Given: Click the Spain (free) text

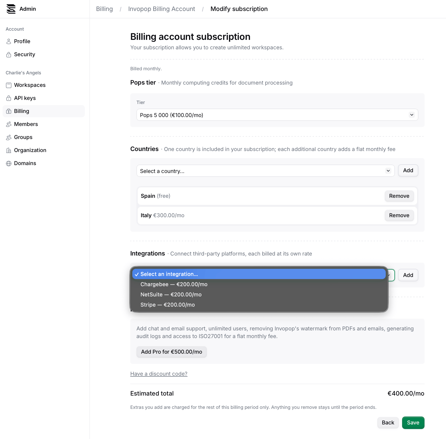Looking at the screenshot, I should pos(155,196).
